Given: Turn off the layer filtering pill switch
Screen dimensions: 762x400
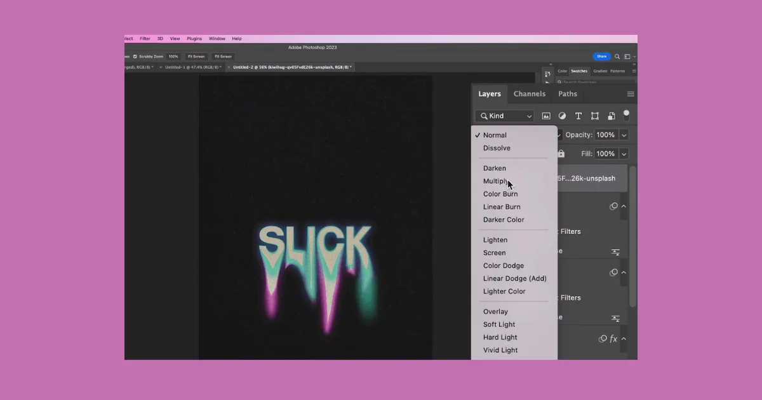Looking at the screenshot, I should coord(626,116).
